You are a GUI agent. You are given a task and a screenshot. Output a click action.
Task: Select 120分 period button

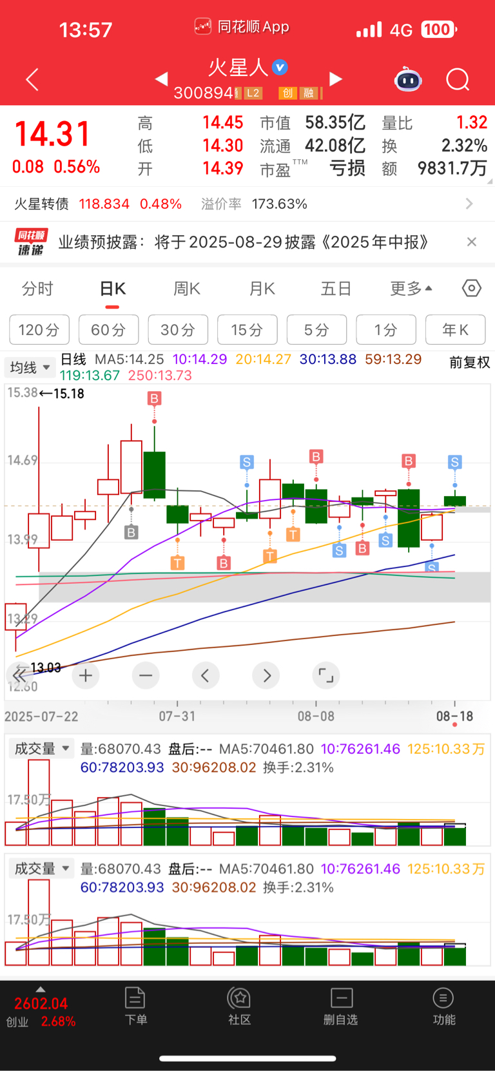(39, 330)
